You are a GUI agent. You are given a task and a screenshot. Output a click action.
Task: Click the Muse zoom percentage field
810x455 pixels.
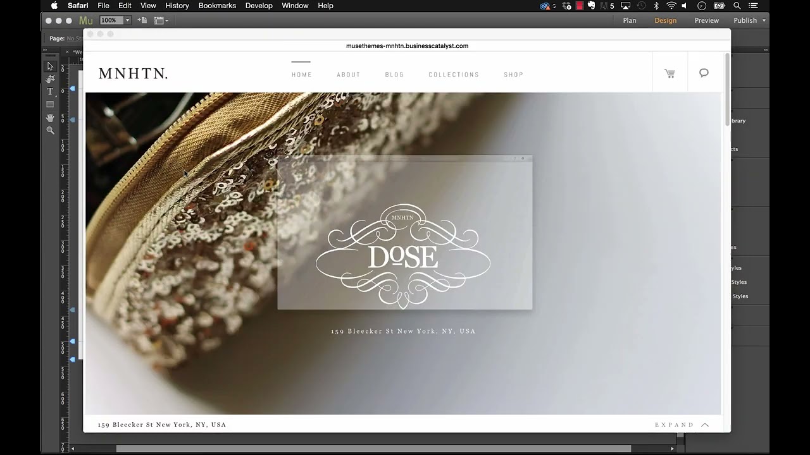tap(112, 20)
